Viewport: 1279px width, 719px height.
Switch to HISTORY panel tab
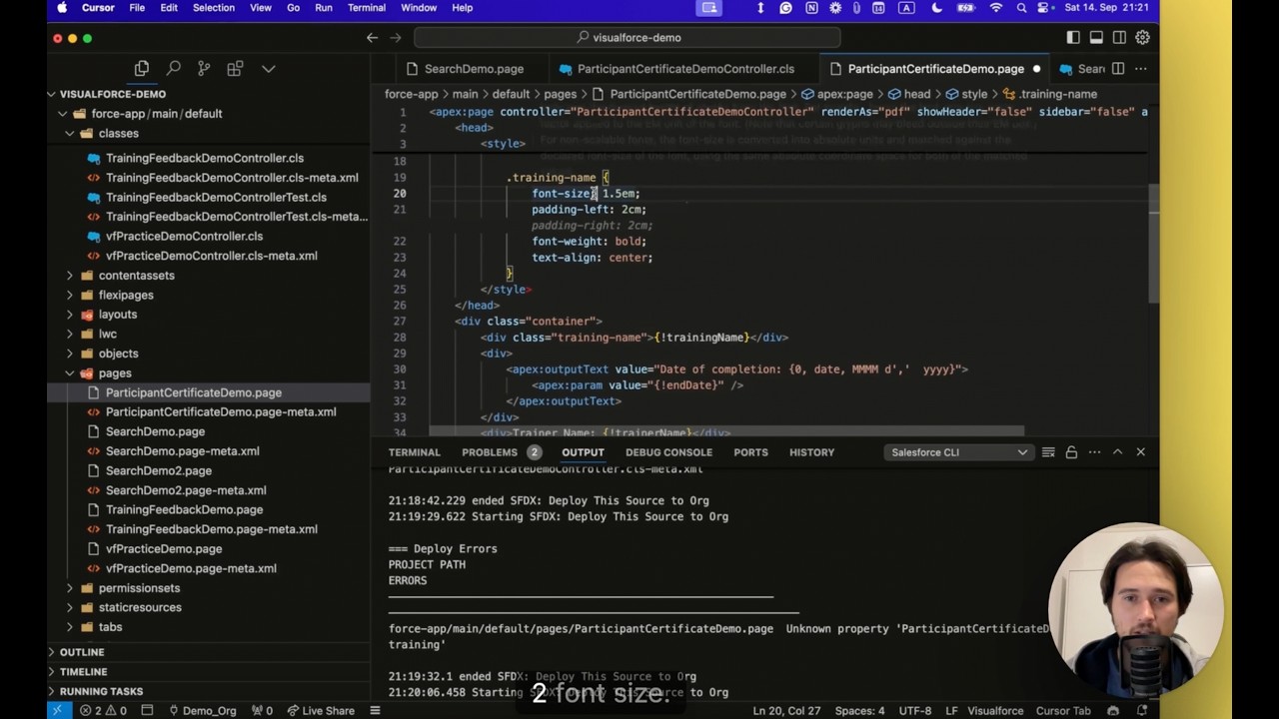coord(811,452)
